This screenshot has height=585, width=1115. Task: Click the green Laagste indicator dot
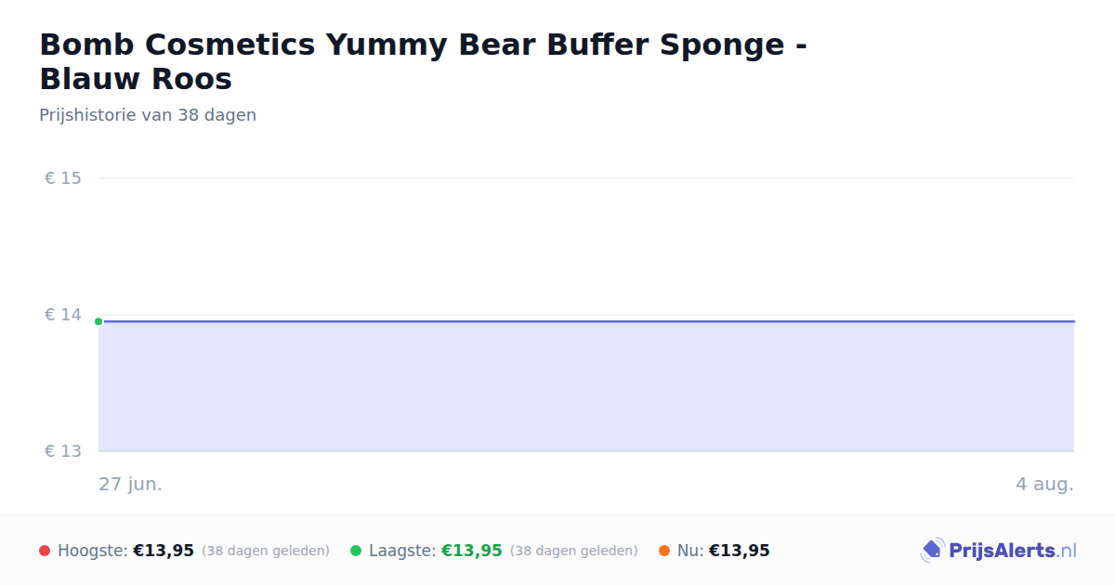356,551
